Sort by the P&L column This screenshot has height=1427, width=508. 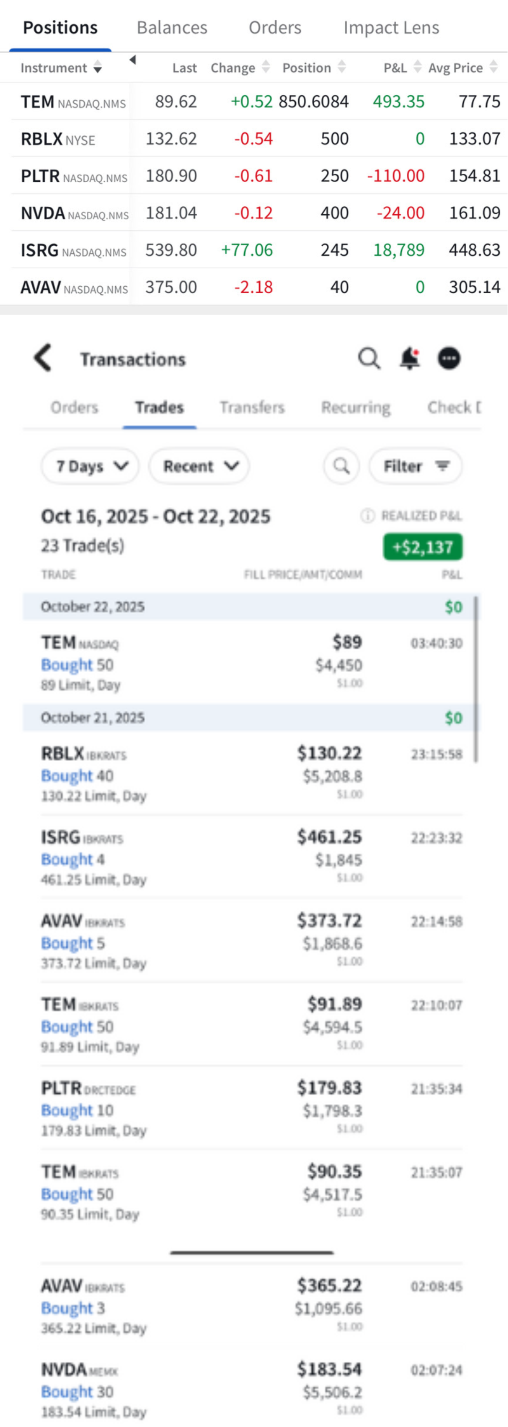click(417, 68)
